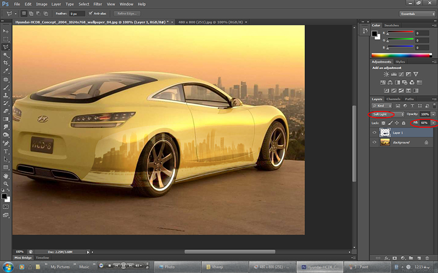Add a Levels adjustment
Image resolution: width=438 pixels, height=273 pixels.
[394, 74]
